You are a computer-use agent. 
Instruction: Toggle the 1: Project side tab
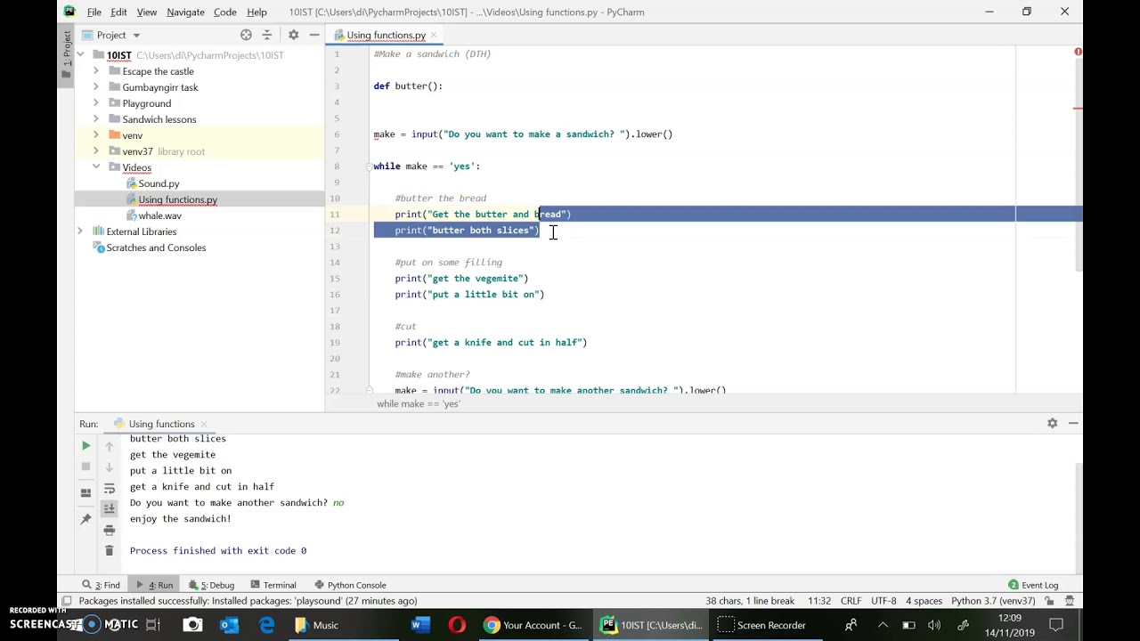coord(67,55)
